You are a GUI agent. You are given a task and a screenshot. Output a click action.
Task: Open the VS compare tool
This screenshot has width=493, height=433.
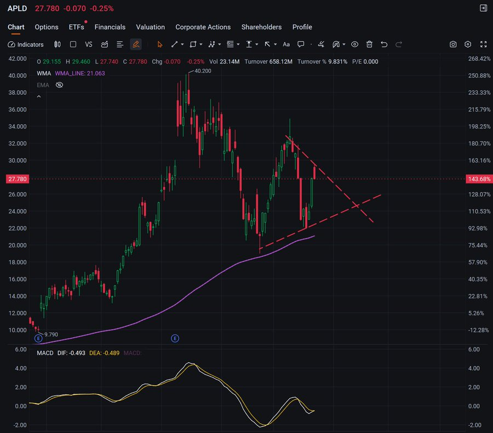click(x=89, y=44)
